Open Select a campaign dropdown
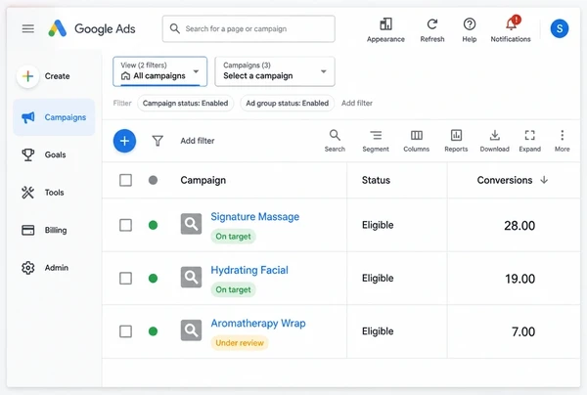 point(275,71)
